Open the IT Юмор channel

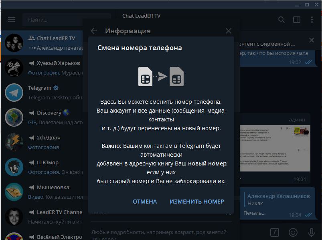coord(42,167)
